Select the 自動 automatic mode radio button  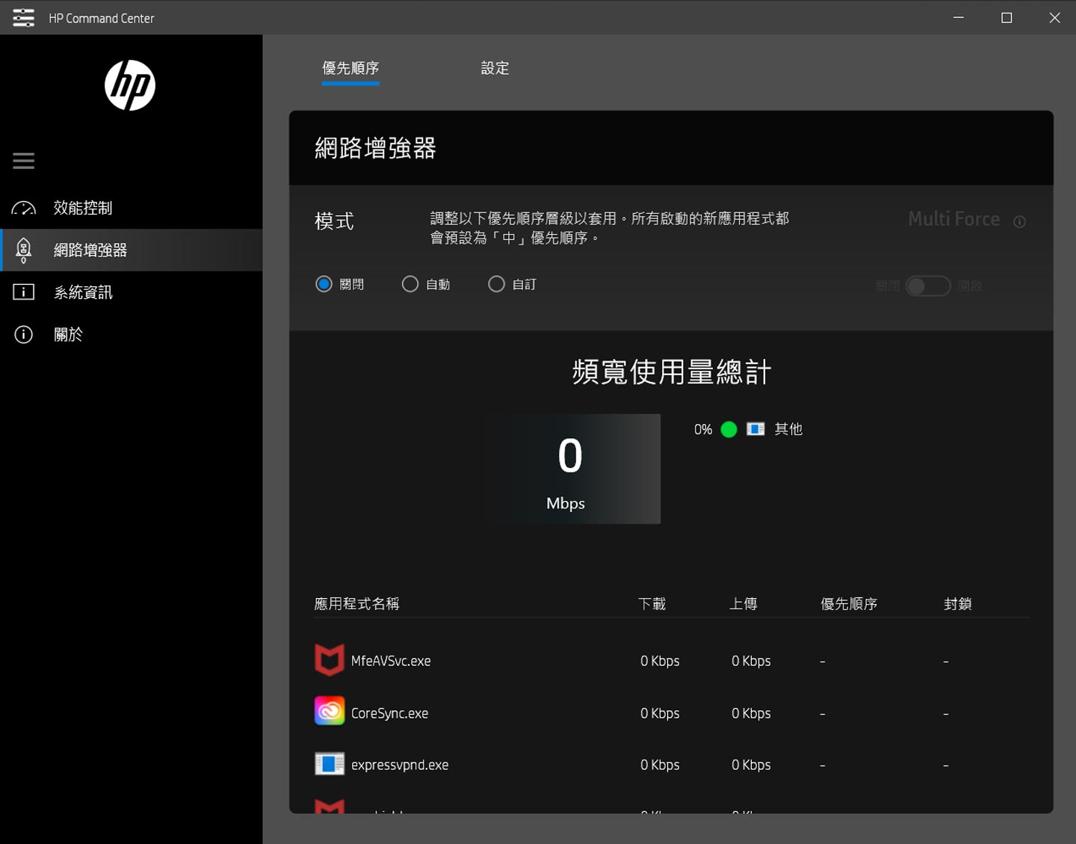click(x=409, y=284)
